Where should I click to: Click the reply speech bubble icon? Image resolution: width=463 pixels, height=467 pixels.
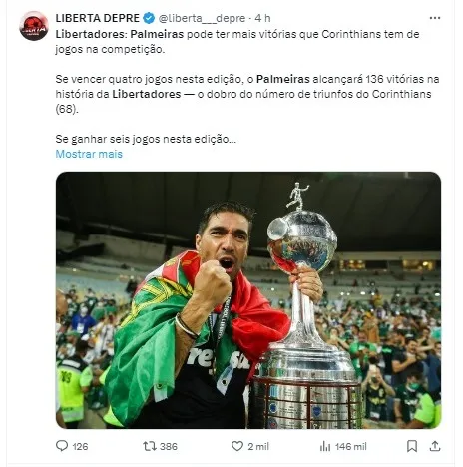click(62, 446)
